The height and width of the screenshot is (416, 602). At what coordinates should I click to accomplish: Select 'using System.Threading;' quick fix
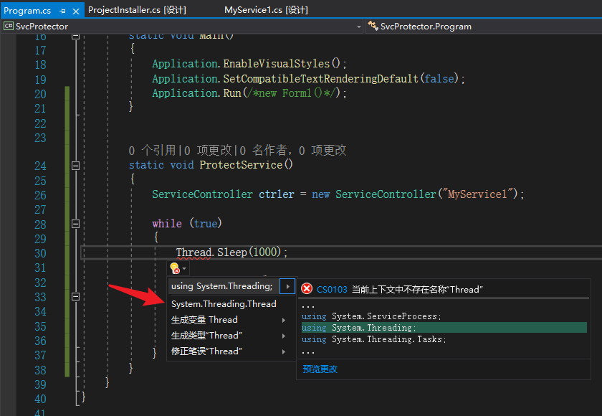click(x=221, y=286)
